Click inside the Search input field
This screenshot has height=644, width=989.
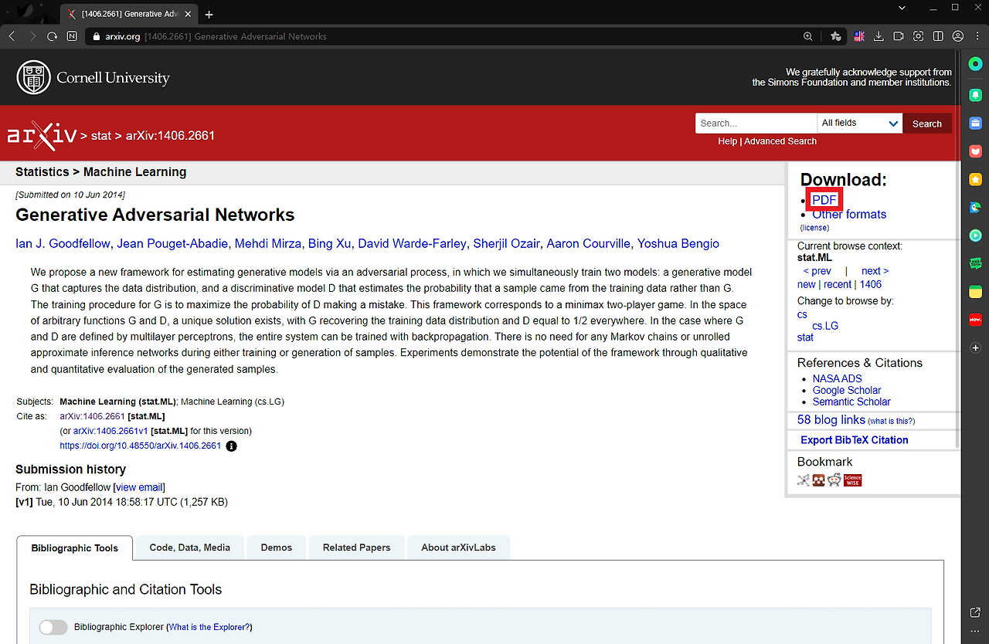(756, 123)
